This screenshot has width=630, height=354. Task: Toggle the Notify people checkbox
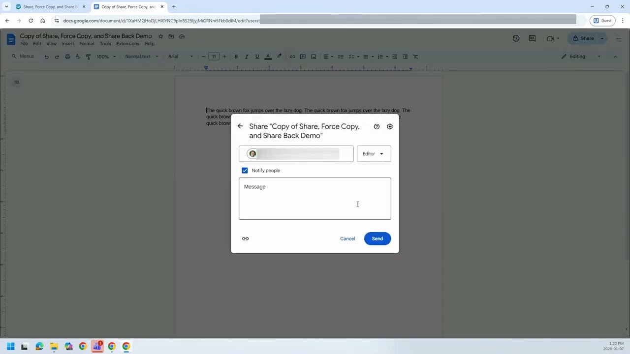(x=245, y=171)
